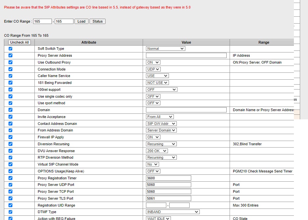Click the Domain text field
Screen dimensions: 308x220
tap(186, 110)
